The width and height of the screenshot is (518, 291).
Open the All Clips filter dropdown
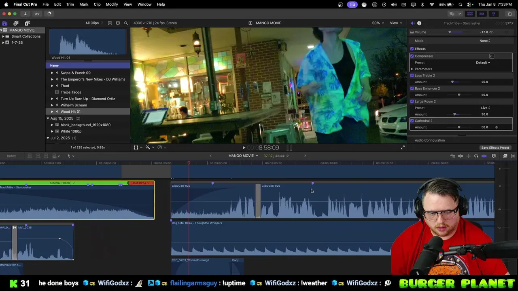(x=94, y=23)
